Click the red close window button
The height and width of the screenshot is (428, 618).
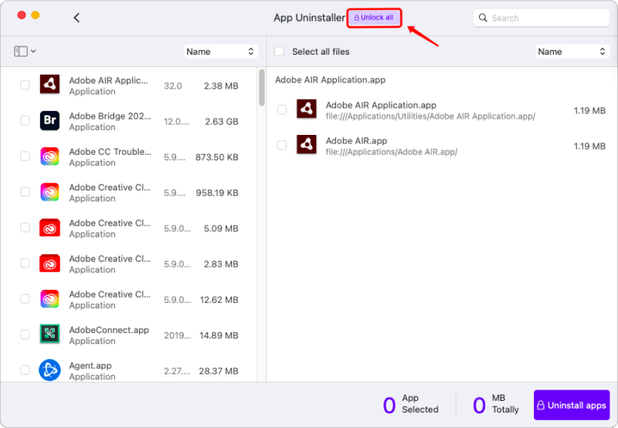pyautogui.click(x=22, y=15)
